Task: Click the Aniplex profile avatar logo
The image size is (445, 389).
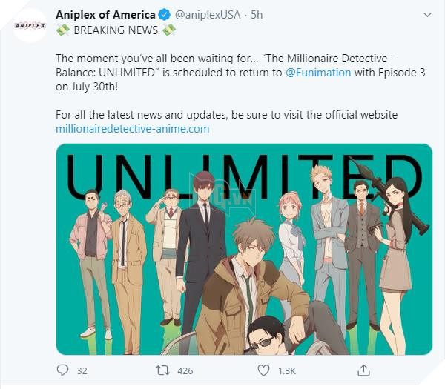Action: tap(30, 25)
